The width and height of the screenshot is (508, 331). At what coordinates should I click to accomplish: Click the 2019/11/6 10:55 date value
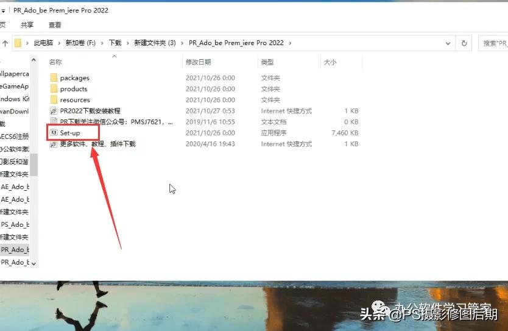[x=210, y=122]
